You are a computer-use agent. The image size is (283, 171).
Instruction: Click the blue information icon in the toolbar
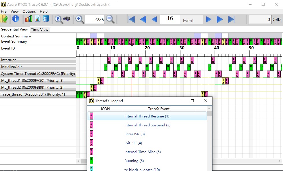[x=15, y=19]
